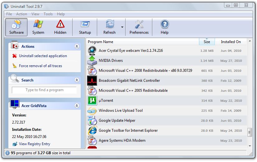Screen dimensions: 257x162
Task: Click the scrollbar down arrow
Action: (250, 146)
